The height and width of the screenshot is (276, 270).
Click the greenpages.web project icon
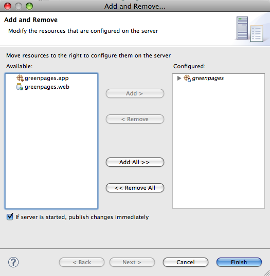click(20, 87)
